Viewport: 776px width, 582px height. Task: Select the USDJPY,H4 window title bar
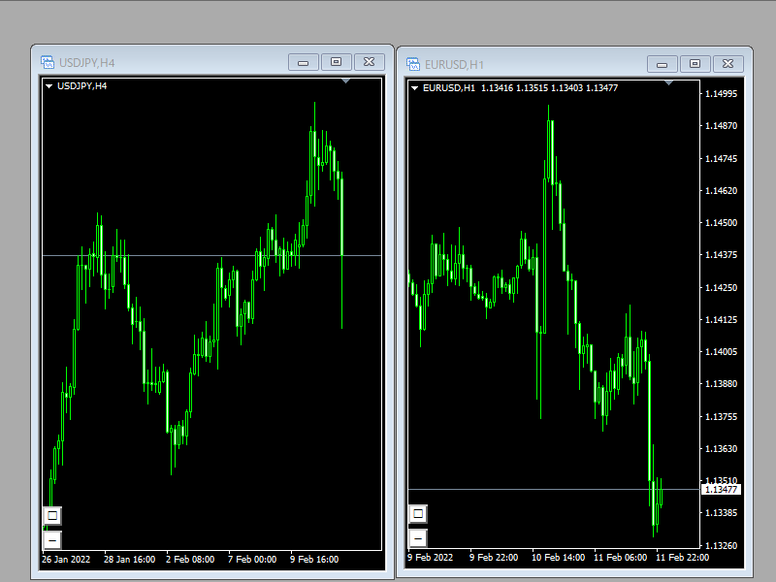point(175,63)
